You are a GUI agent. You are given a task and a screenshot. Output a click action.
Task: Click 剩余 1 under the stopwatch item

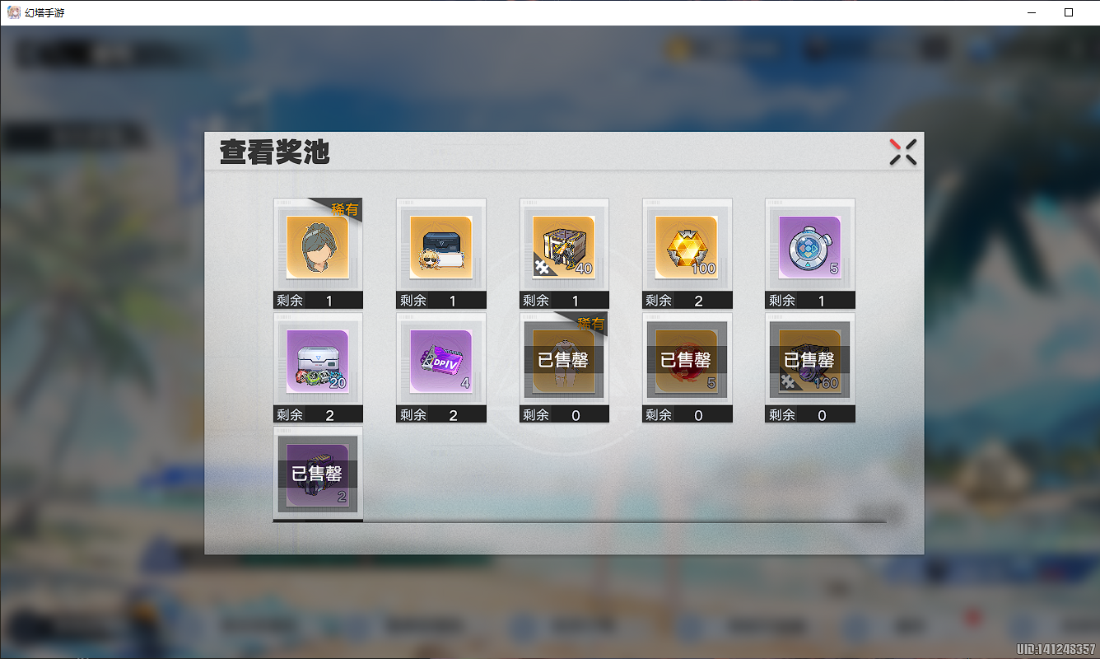pyautogui.click(x=810, y=301)
